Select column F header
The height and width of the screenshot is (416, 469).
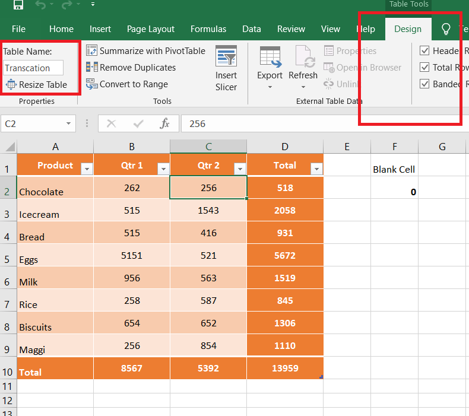395,147
